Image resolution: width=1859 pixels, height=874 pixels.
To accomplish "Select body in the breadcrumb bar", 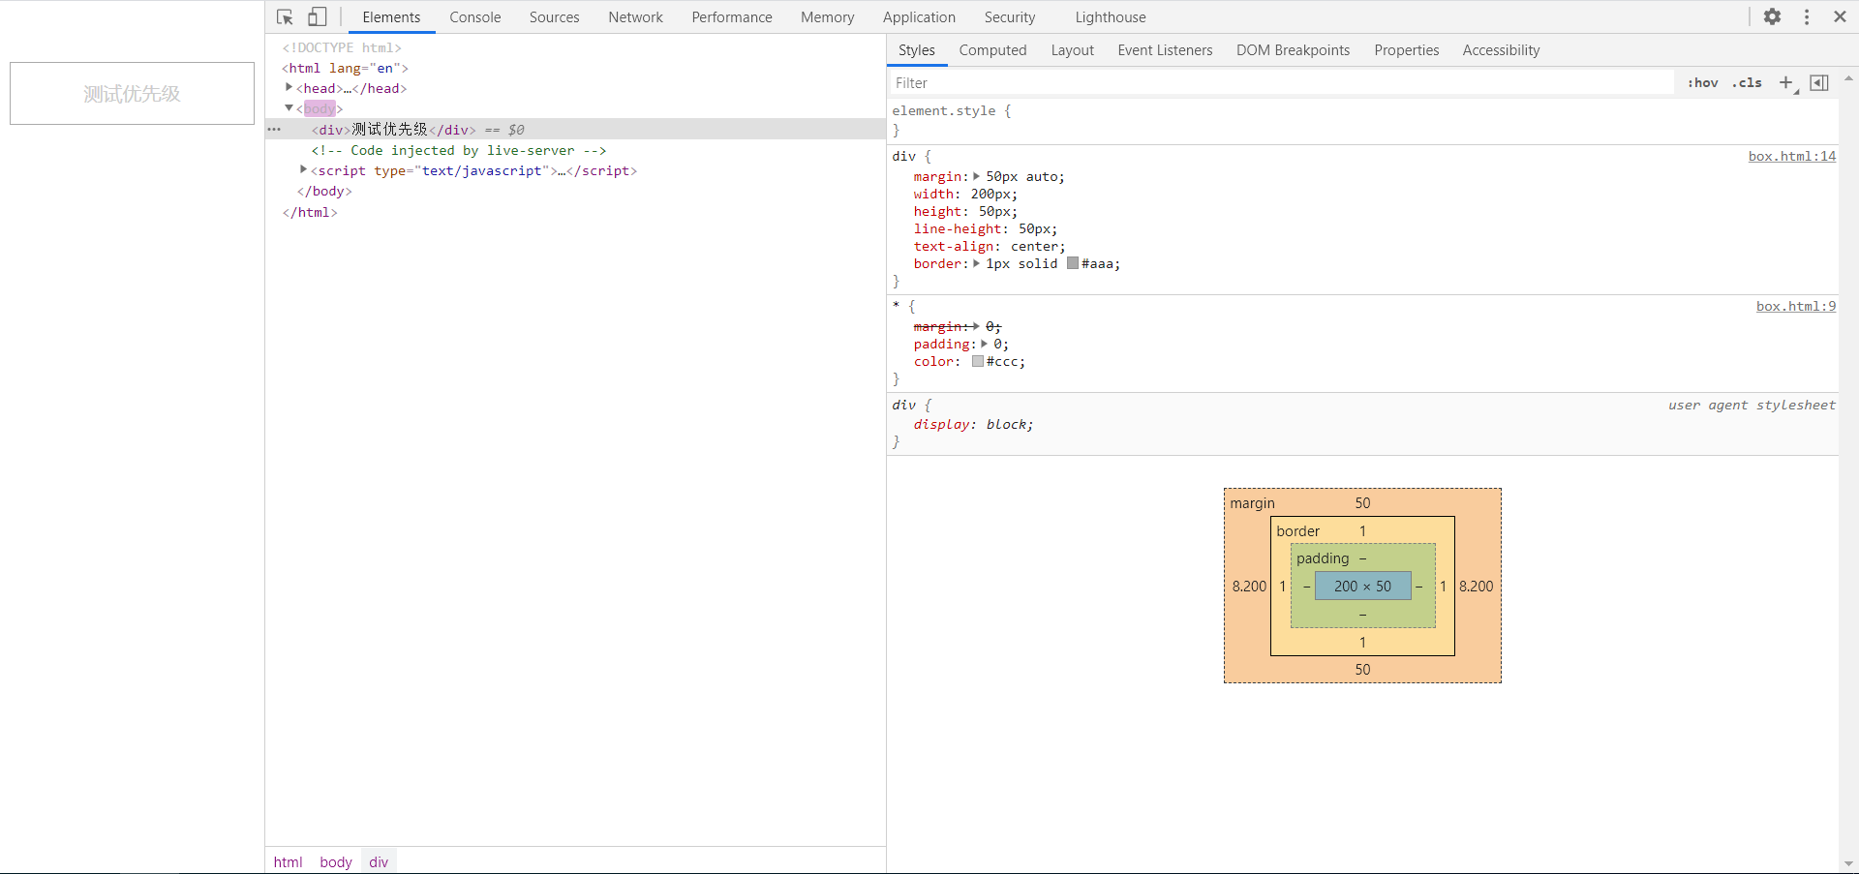I will pyautogui.click(x=335, y=861).
